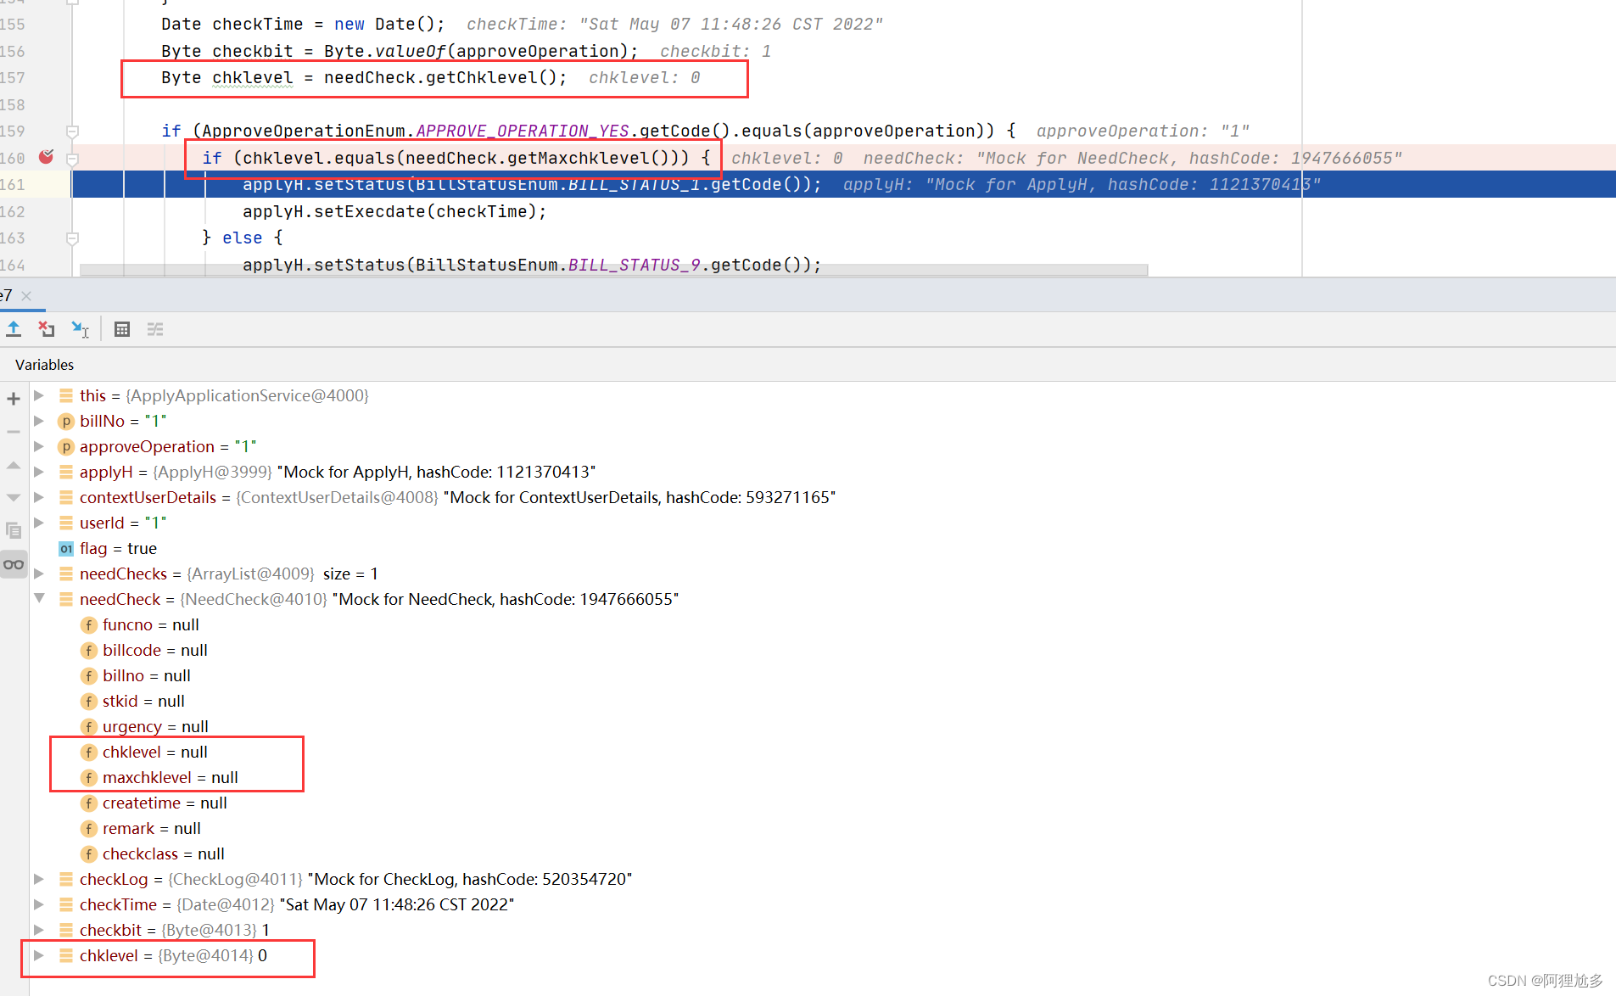The height and width of the screenshot is (996, 1616).
Task: Click the Variables panel header label
Action: (44, 365)
